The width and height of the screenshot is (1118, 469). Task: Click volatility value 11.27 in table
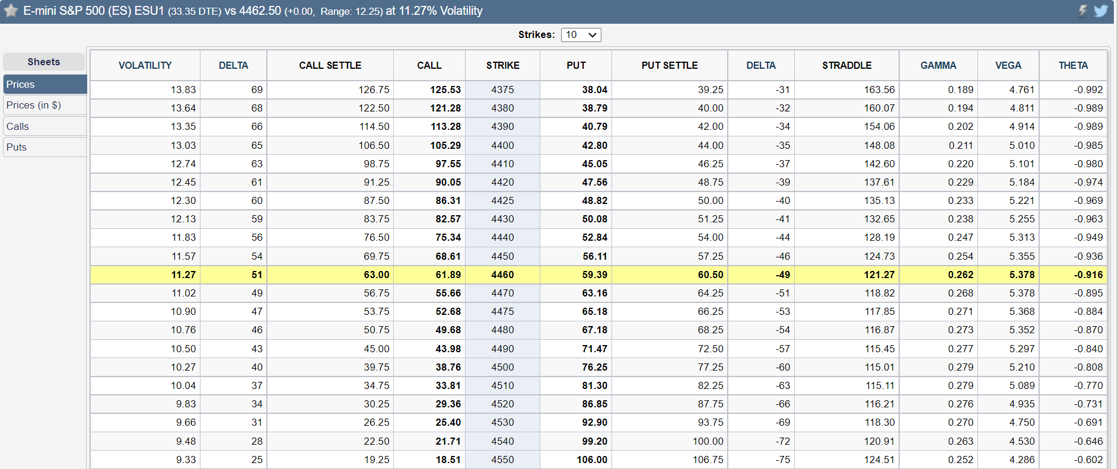[x=183, y=275]
